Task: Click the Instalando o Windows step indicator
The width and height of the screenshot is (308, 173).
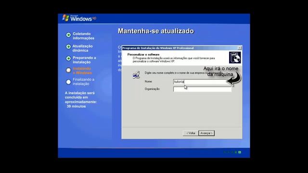Action: point(68,70)
